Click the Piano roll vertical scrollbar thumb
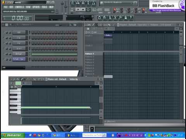The image size is (186, 139). click(101, 100)
